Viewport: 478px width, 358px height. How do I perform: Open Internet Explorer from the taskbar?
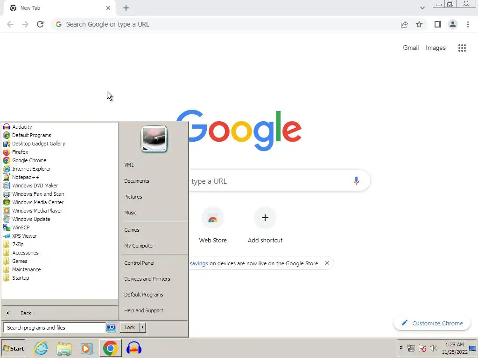point(41,348)
